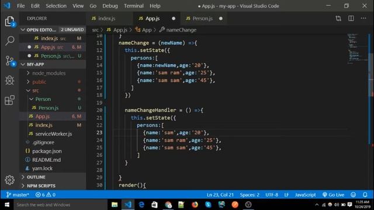Open problems panel via errors count
Image resolution: width=374 pixels, height=210 pixels.
(46, 195)
